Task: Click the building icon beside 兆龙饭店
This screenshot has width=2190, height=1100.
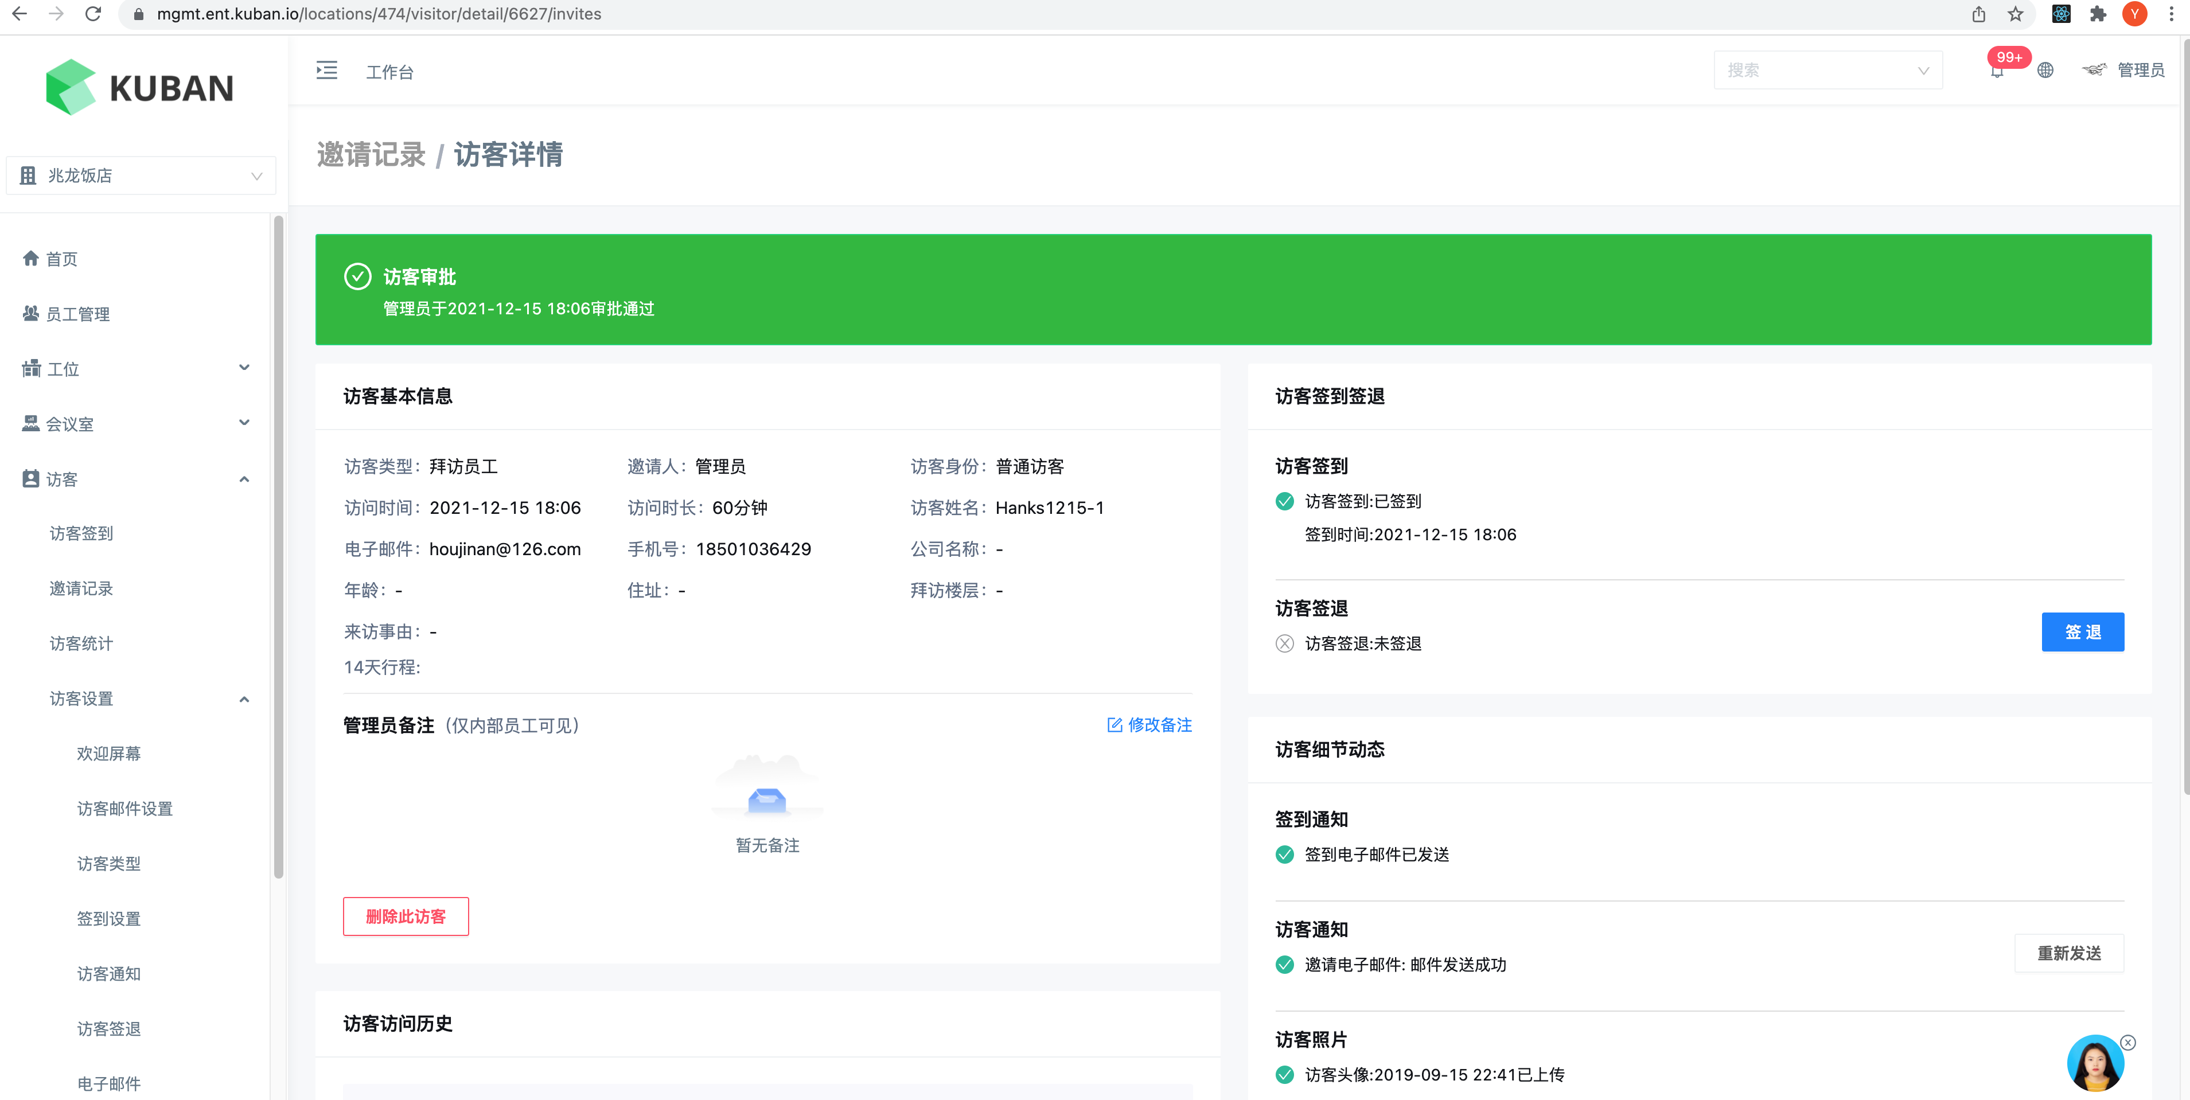Action: (28, 175)
